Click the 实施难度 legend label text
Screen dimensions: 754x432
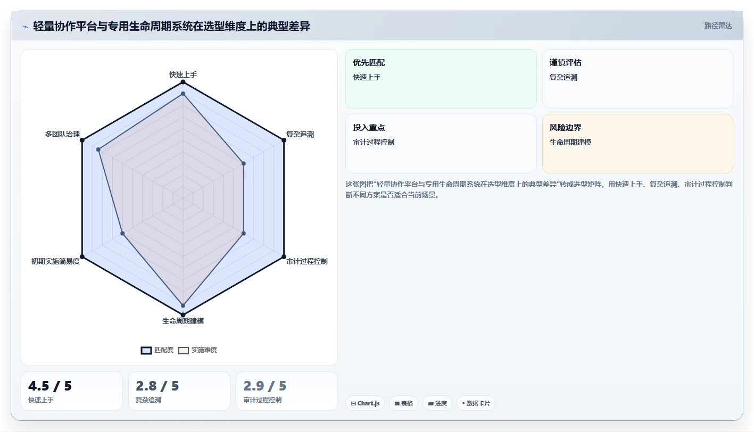(x=204, y=350)
